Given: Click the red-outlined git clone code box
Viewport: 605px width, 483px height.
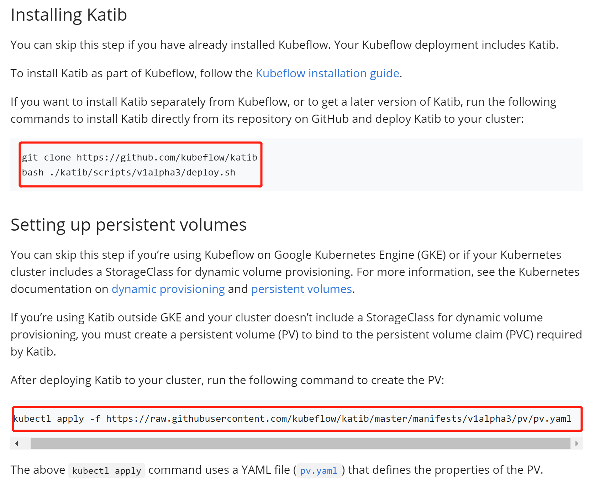Looking at the screenshot, I should point(141,164).
